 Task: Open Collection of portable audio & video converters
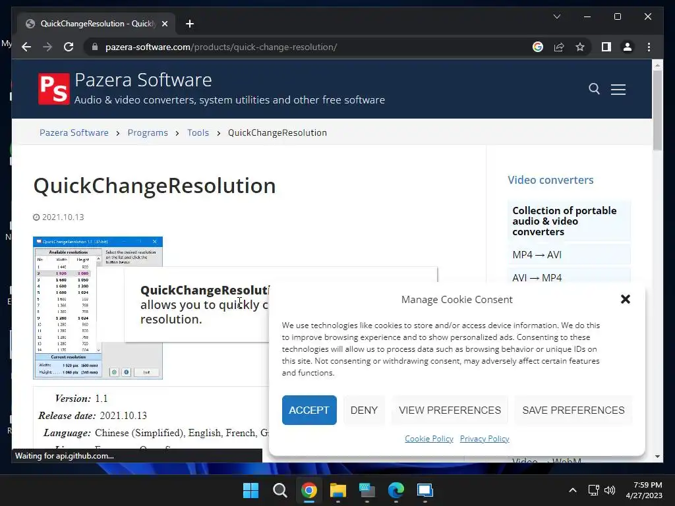pyautogui.click(x=569, y=221)
